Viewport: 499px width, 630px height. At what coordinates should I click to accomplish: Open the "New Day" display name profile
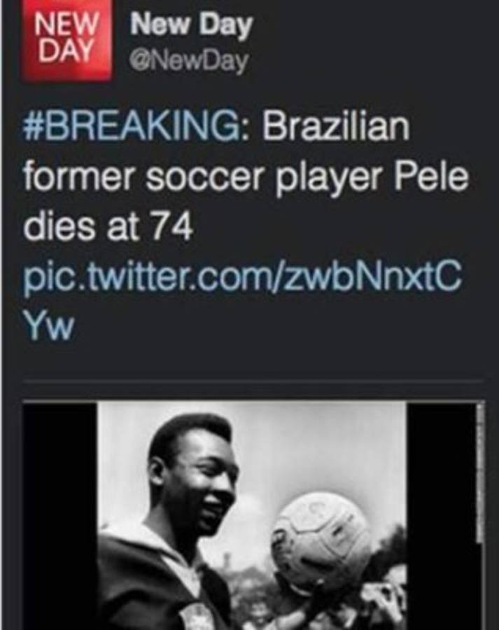[x=191, y=26]
